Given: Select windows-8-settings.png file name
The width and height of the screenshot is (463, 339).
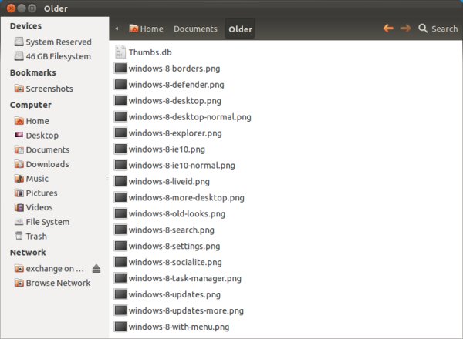Looking at the screenshot, I should click(x=174, y=246).
